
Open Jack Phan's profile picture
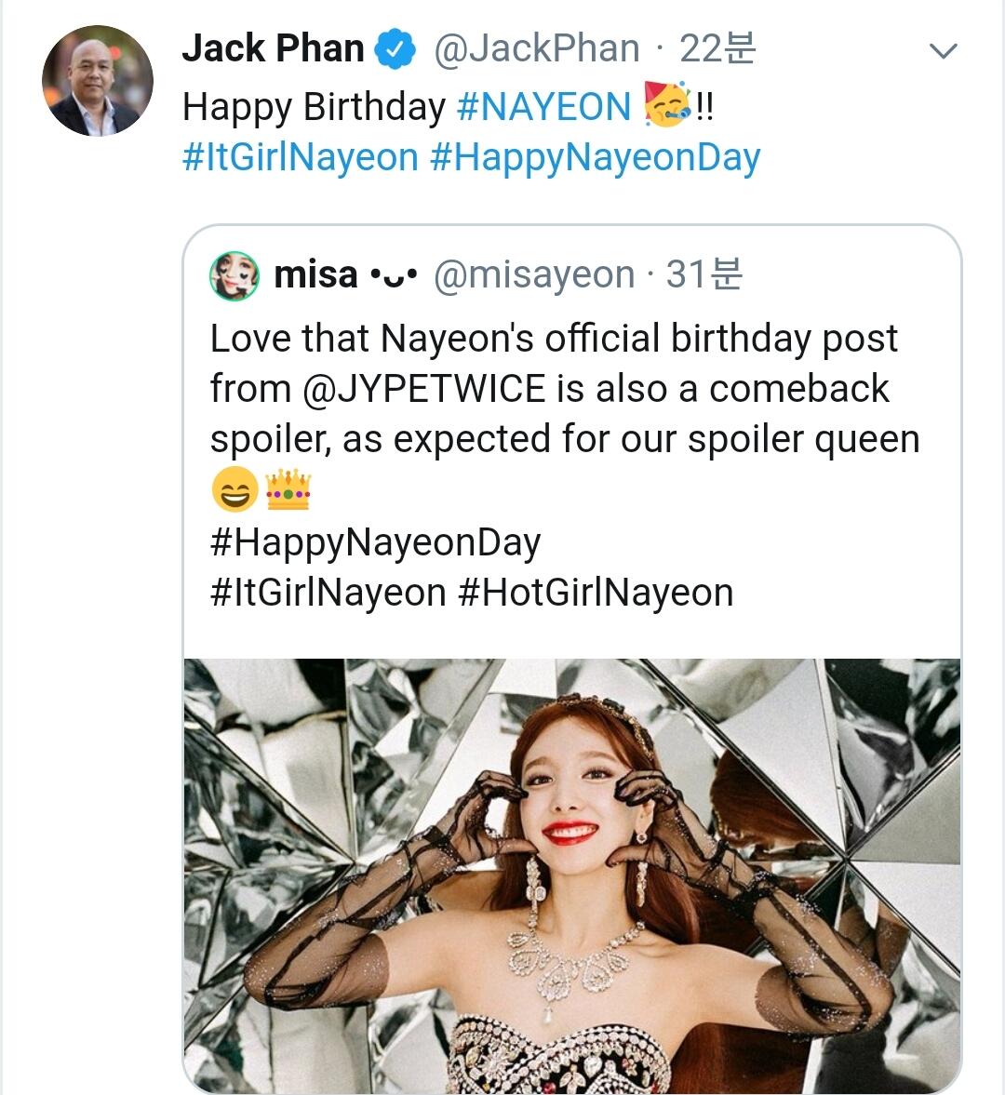(97, 80)
